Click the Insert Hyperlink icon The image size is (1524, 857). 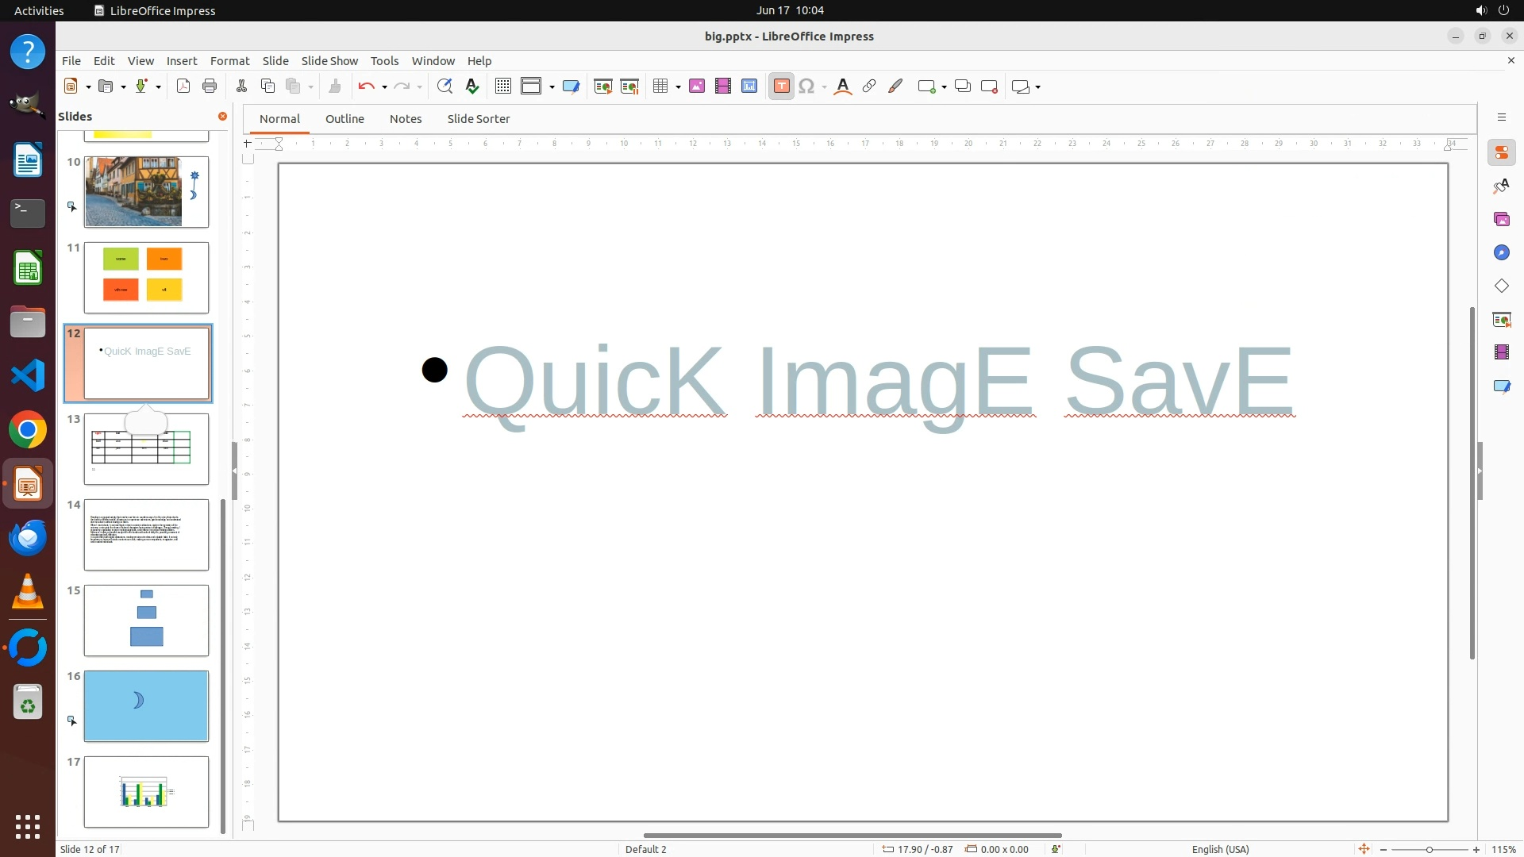coord(869,86)
